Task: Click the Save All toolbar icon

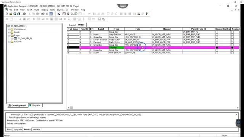Action: coord(19,14)
